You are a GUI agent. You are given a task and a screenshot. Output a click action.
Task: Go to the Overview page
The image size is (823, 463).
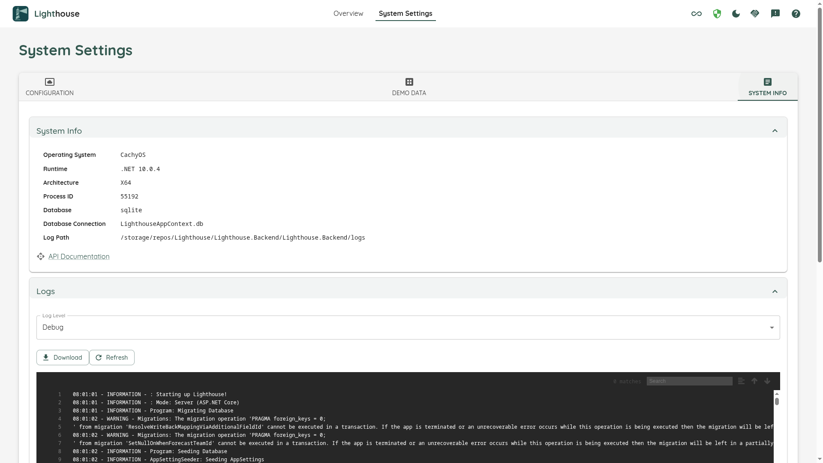click(348, 14)
